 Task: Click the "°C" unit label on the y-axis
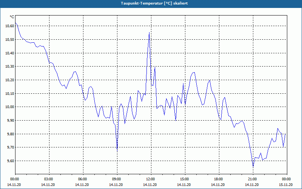coord(12,17)
